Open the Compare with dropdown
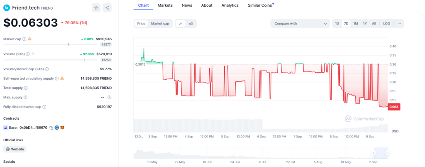Screen dimensions: 425x167 pos(300,24)
